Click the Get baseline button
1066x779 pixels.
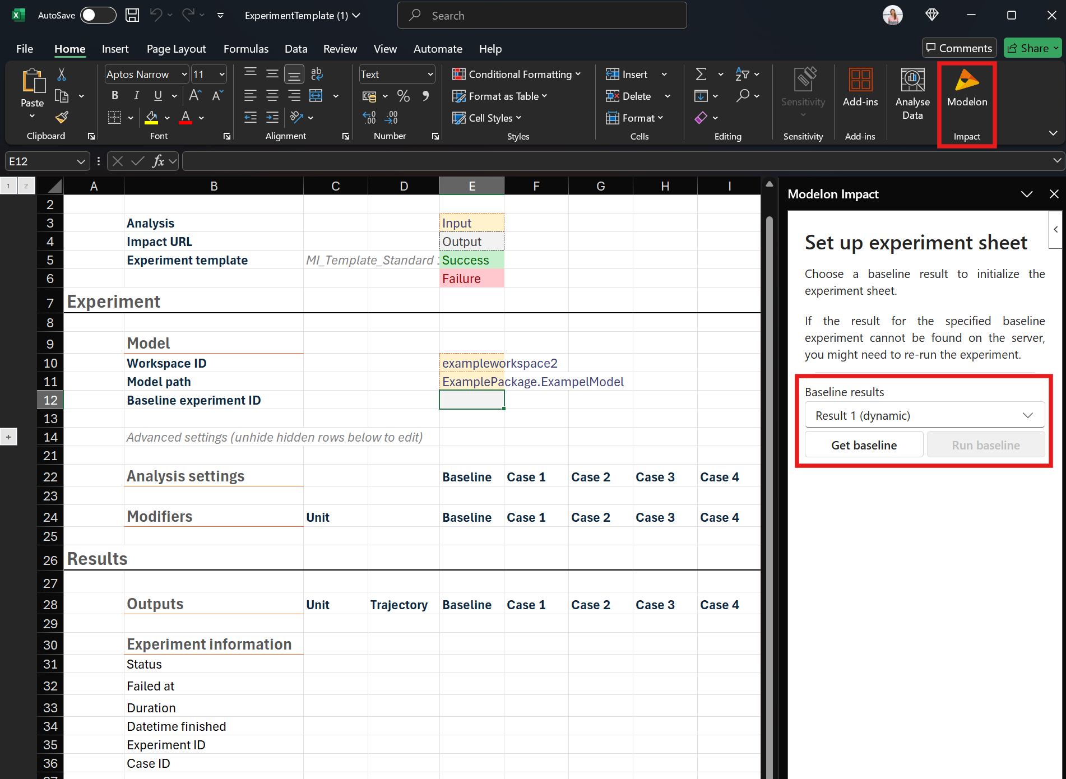coord(864,445)
